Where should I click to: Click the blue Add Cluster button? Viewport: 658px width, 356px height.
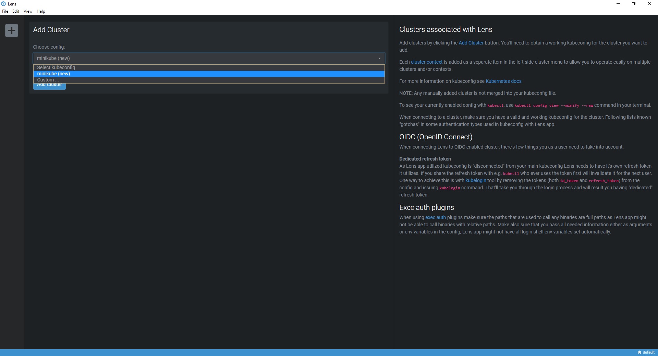(49, 86)
